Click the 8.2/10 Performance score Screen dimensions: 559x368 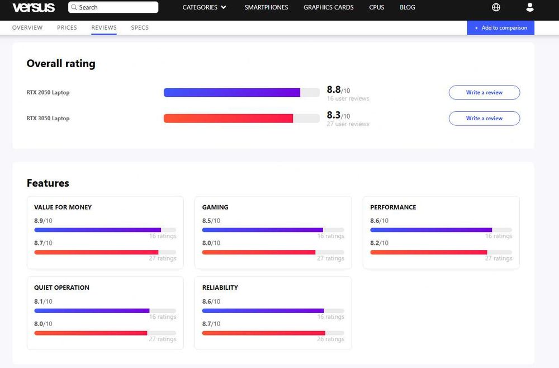(x=379, y=243)
